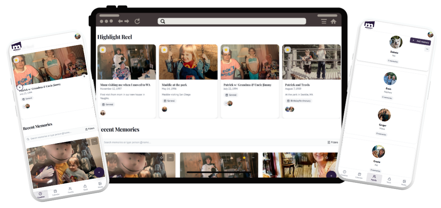Screen dimensions: 441x208
Task: Click the browser reload icon
Action: click(x=137, y=21)
